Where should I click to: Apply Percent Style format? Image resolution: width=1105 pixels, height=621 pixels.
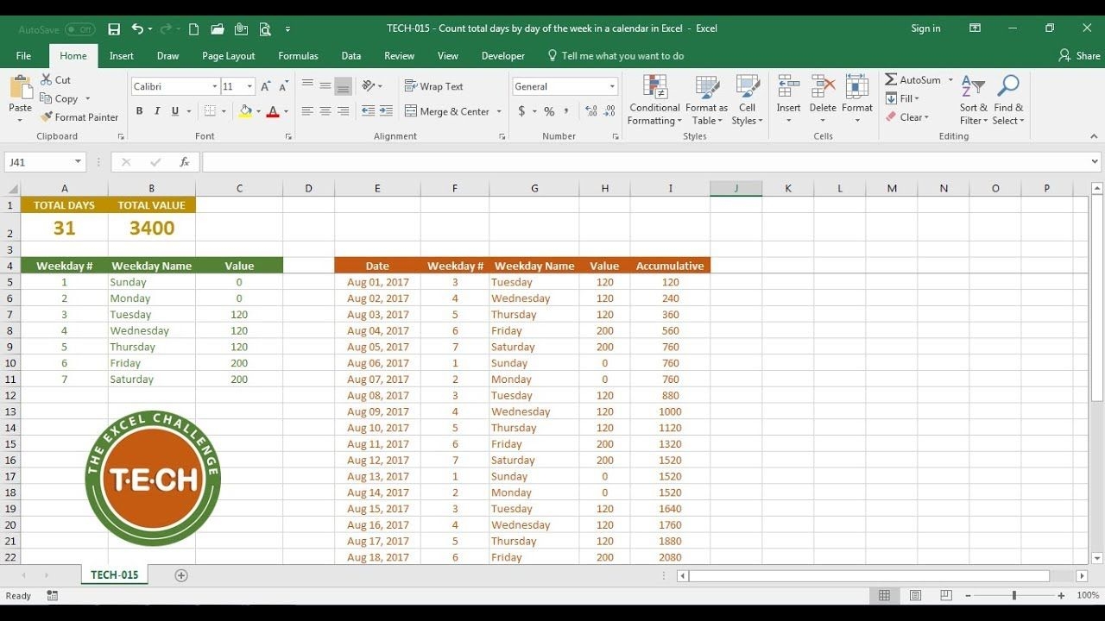click(x=549, y=111)
